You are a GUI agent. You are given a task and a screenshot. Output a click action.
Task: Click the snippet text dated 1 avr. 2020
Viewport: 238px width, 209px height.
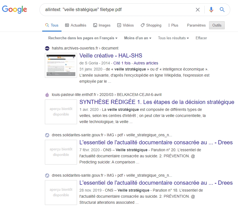[x=143, y=116]
